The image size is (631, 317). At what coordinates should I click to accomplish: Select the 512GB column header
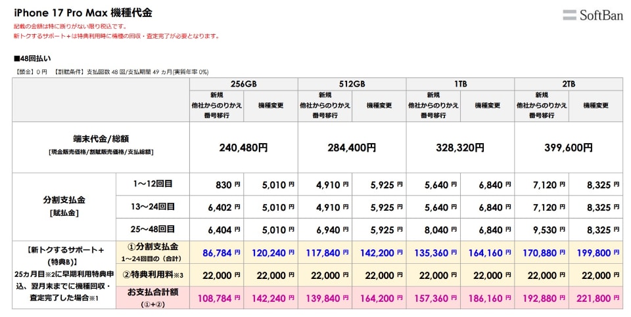(352, 84)
